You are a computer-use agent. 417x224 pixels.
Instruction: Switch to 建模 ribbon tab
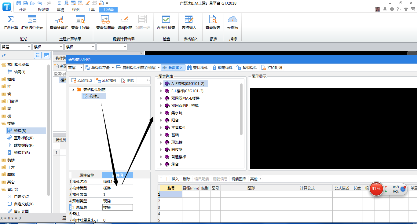(60, 9)
